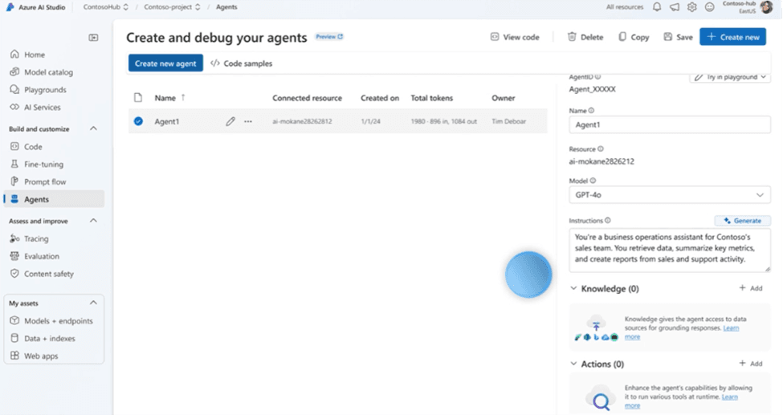Click the Save disk icon
Image resolution: width=783 pixels, height=415 pixels.
[x=668, y=37]
